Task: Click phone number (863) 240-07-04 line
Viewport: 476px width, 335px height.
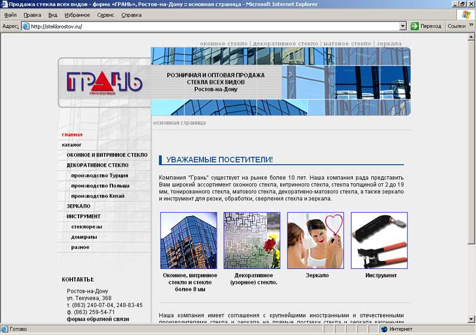Action: click(x=105, y=305)
